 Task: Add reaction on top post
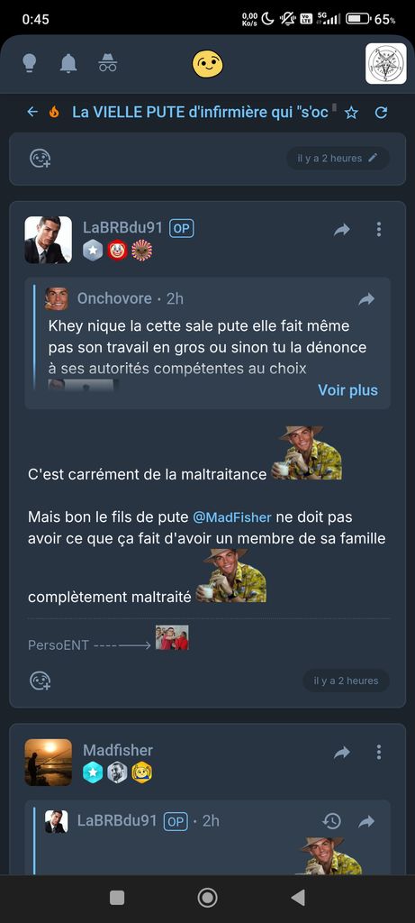click(40, 158)
